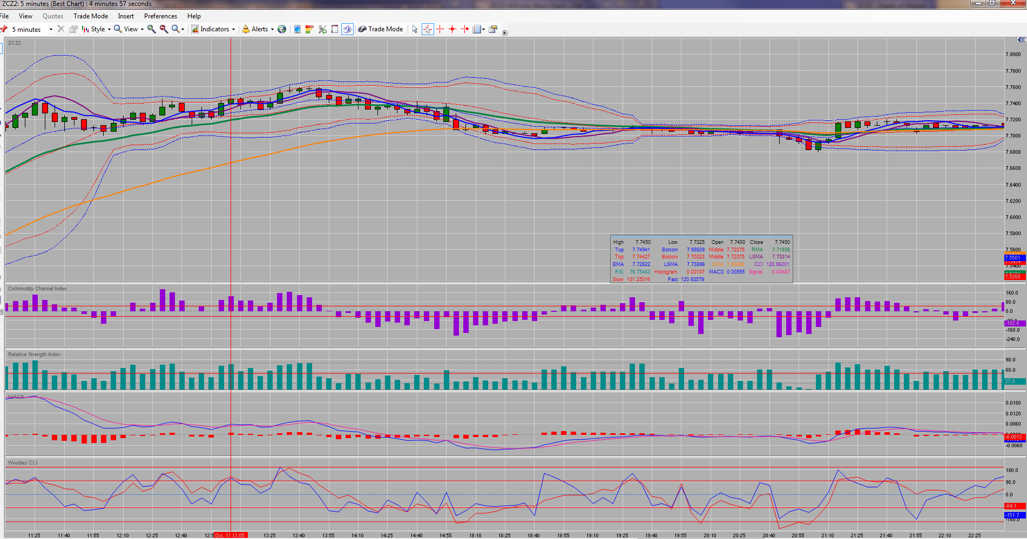
Task: Click the Alerts bell icon
Action: click(x=246, y=29)
